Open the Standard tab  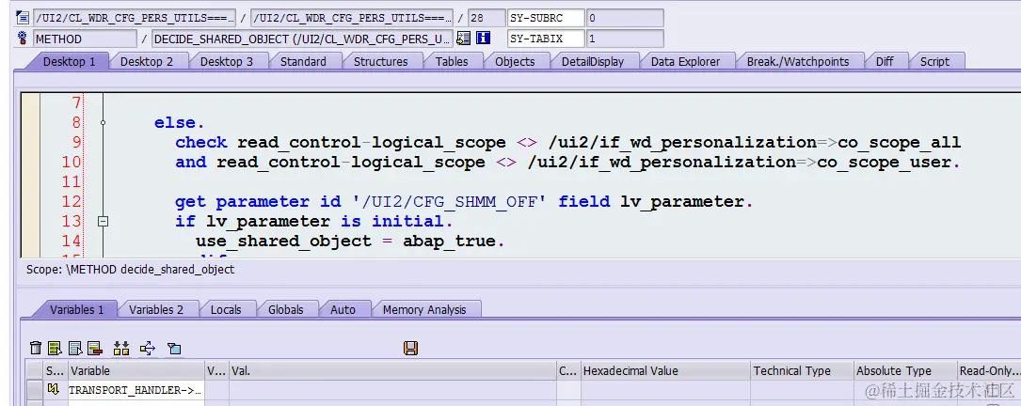point(303,62)
